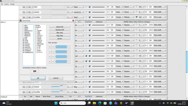Viewport: 188px width, 106px height.
Task: Click the Invert button
Action: pyautogui.click(x=60, y=39)
